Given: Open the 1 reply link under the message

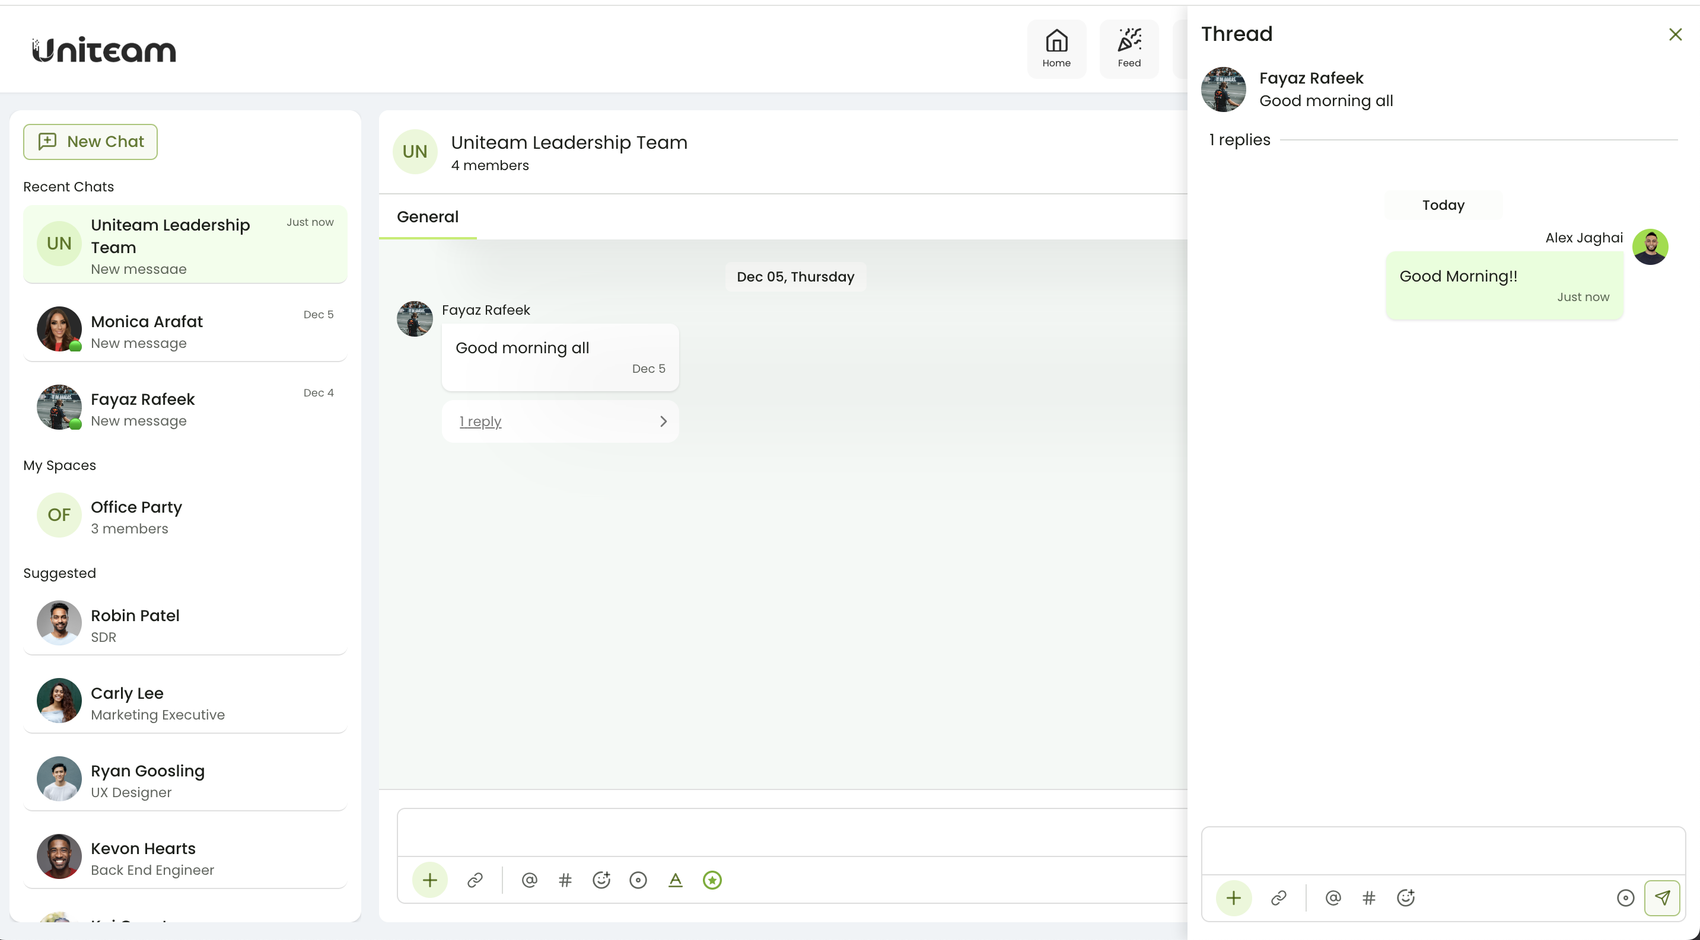Looking at the screenshot, I should click(480, 421).
